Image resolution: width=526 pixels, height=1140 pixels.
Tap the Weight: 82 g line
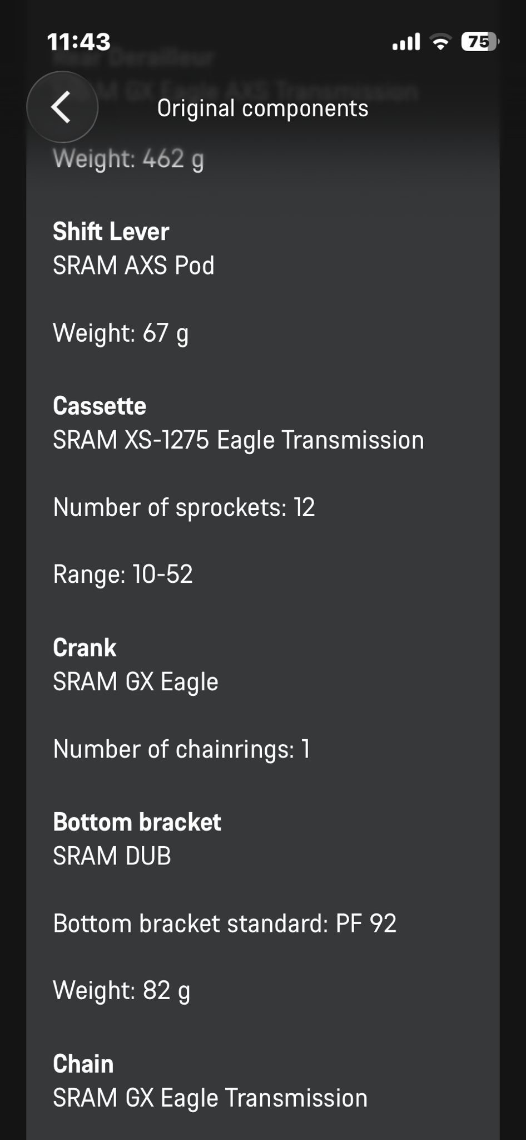tap(121, 990)
